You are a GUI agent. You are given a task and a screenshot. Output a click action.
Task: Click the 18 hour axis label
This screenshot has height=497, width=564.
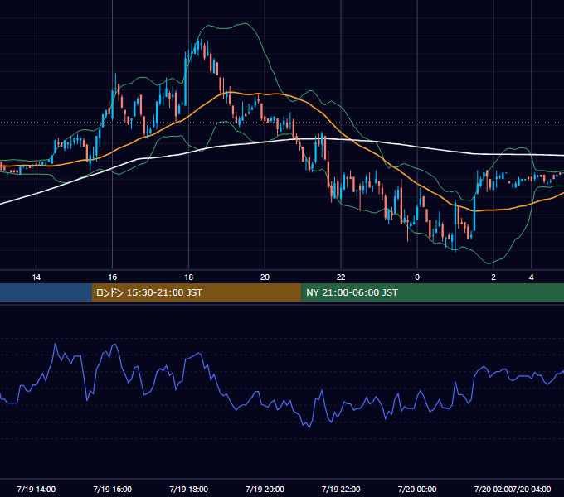pyautogui.click(x=189, y=277)
